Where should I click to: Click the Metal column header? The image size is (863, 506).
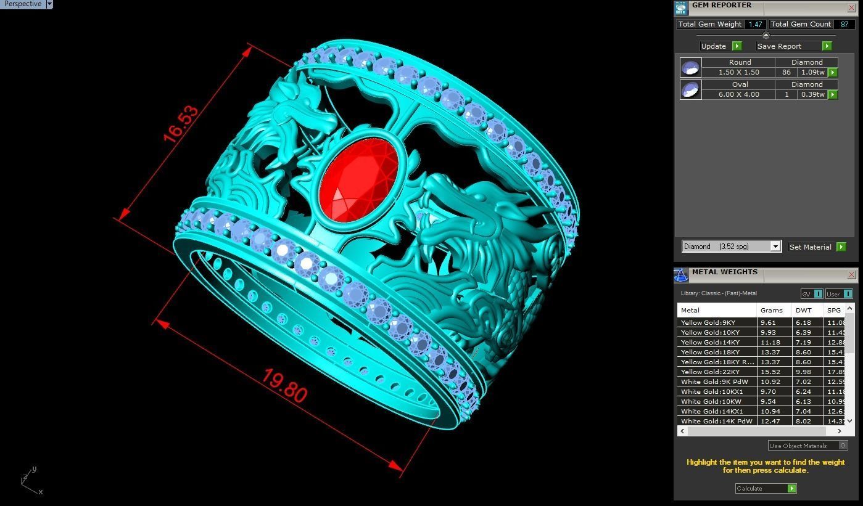[717, 310]
